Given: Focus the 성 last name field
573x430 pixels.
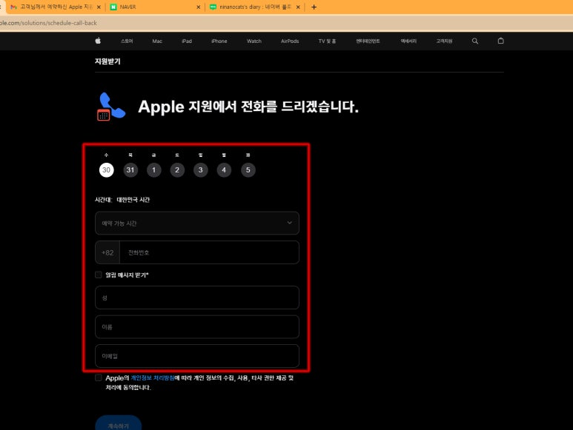Looking at the screenshot, I should pos(197,298).
